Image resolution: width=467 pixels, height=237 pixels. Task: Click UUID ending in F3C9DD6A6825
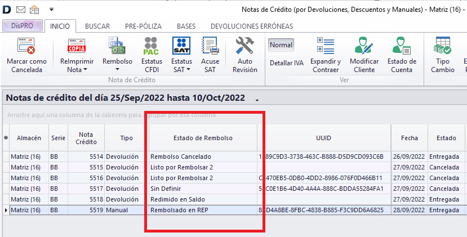[324, 210]
